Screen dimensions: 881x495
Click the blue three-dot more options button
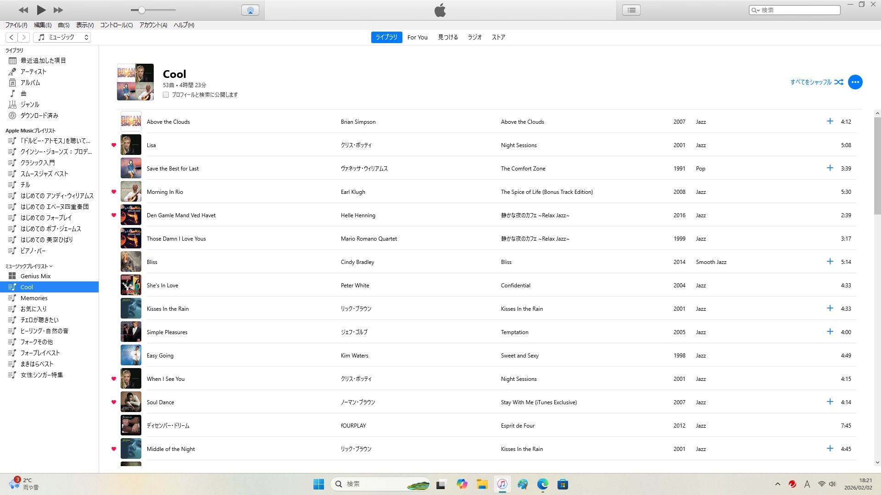(x=855, y=82)
